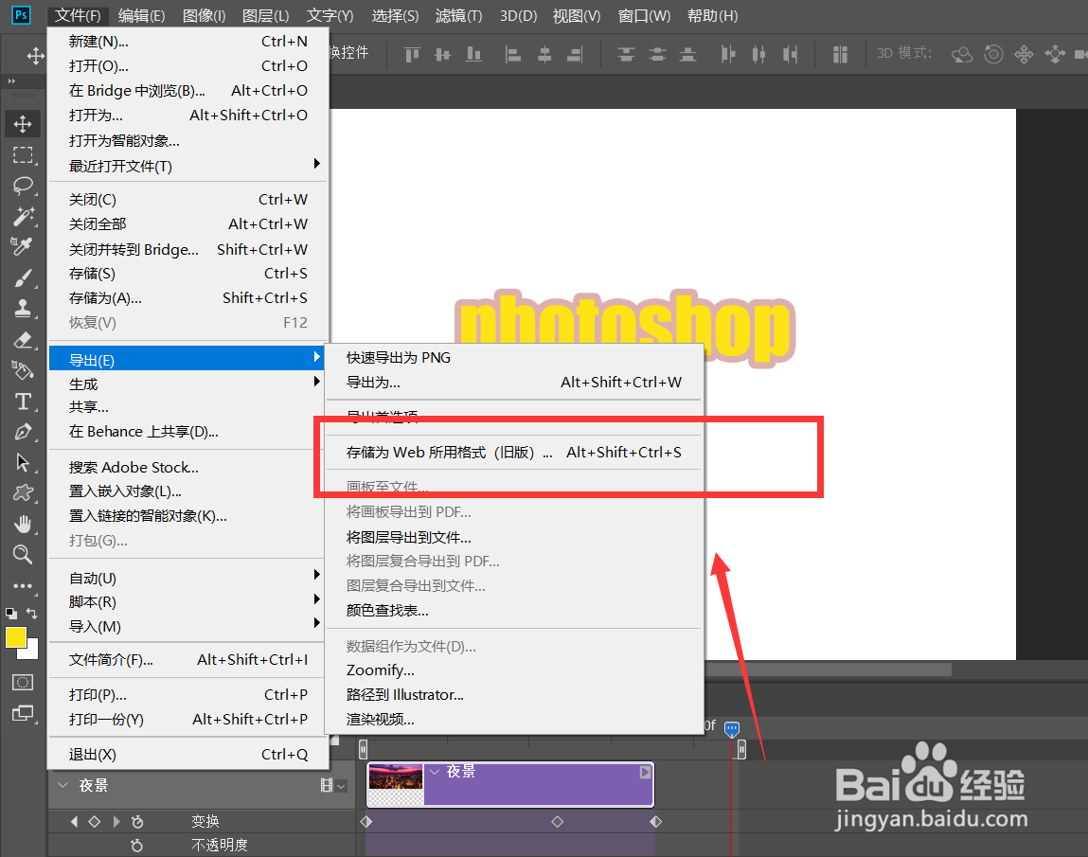1088x857 pixels.
Task: Click Zoomify... export option
Action: [514, 670]
